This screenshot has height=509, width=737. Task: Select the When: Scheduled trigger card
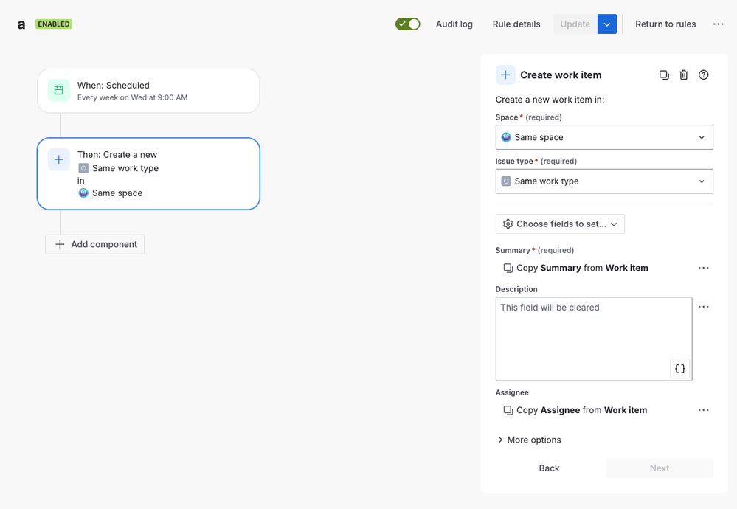pyautogui.click(x=148, y=91)
